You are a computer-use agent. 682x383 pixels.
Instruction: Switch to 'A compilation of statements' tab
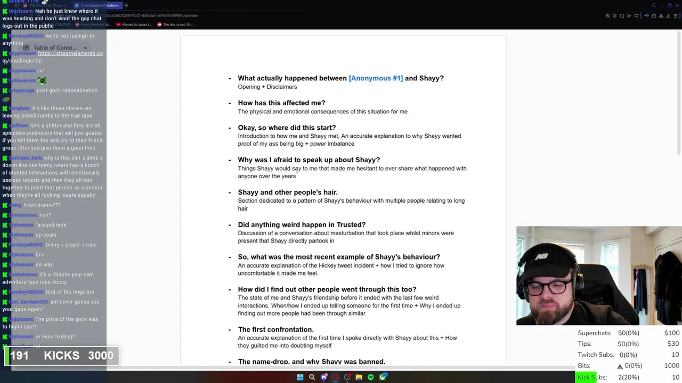click(98, 5)
